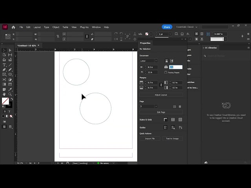Viewport: 251px width, 188px height.
Task: Click the Show Guides icon
Action: [166, 127]
